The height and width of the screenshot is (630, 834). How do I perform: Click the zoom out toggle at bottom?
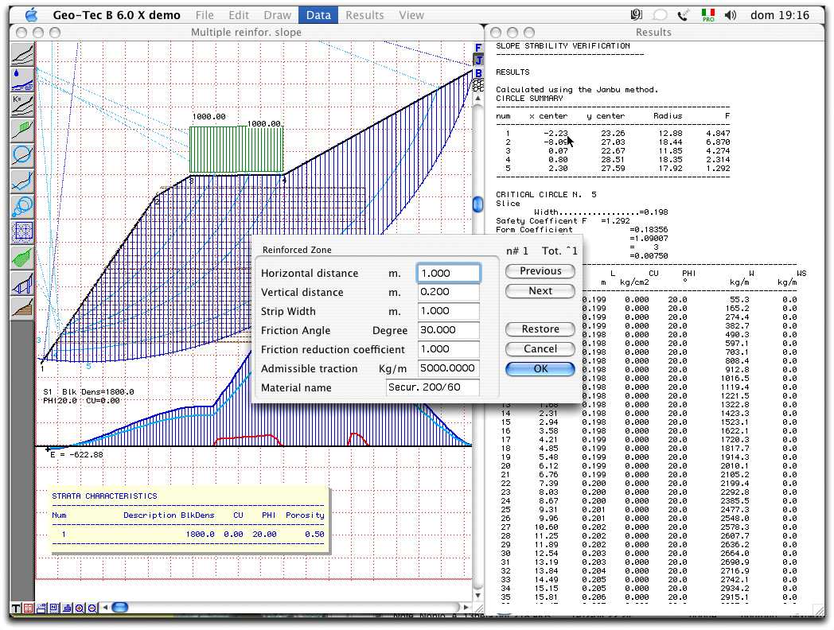pyautogui.click(x=92, y=609)
